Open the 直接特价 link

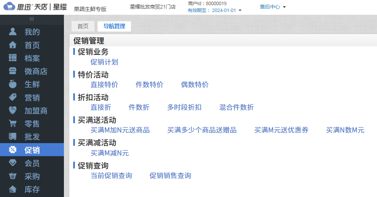tap(104, 84)
